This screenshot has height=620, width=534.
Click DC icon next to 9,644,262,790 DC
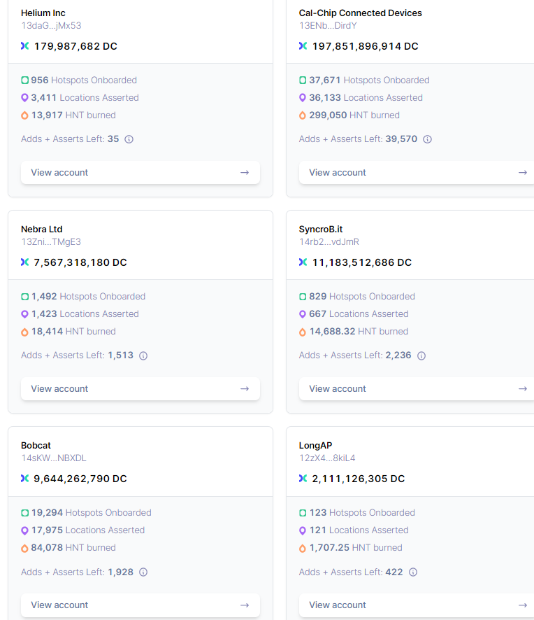25,479
